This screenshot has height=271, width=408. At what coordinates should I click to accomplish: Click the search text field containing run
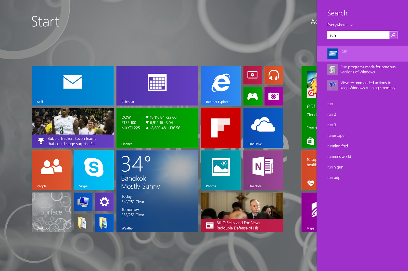pos(358,35)
